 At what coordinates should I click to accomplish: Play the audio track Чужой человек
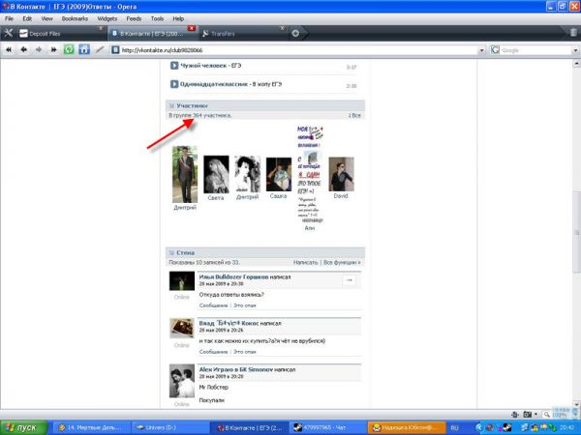[x=174, y=67]
